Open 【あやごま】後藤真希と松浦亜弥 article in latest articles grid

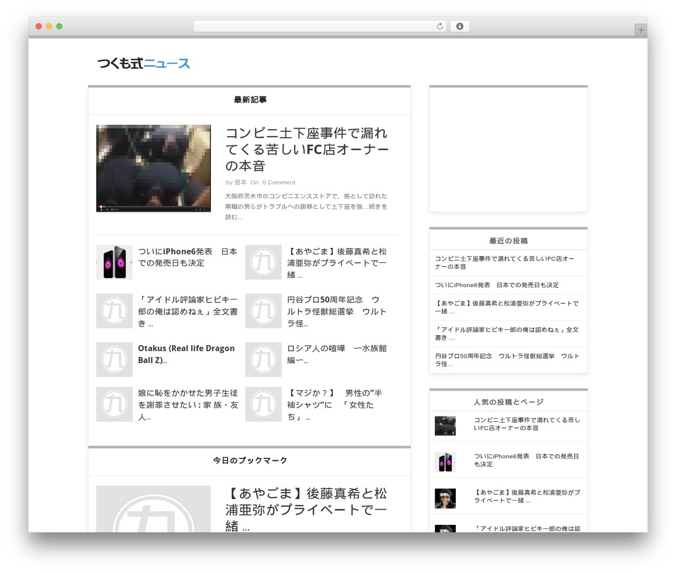click(x=337, y=263)
